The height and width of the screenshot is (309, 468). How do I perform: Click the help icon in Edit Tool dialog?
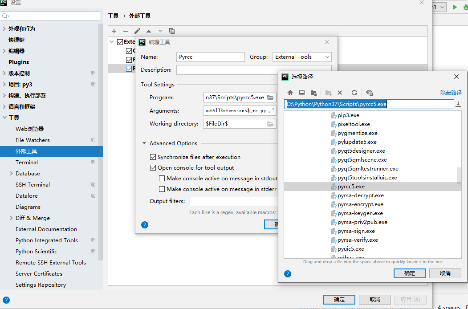point(145,225)
